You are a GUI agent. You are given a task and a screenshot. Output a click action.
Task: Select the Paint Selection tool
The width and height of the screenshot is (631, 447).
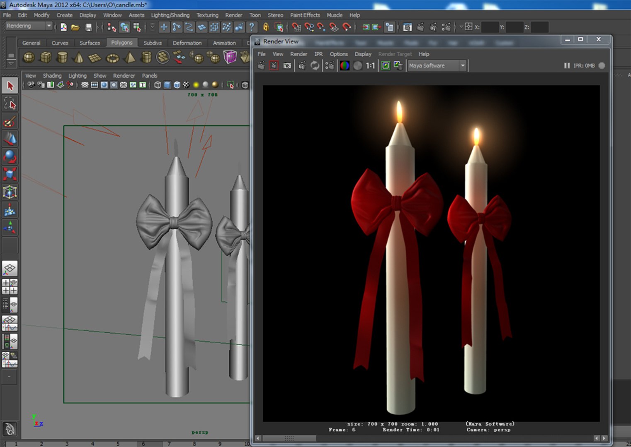click(x=10, y=121)
